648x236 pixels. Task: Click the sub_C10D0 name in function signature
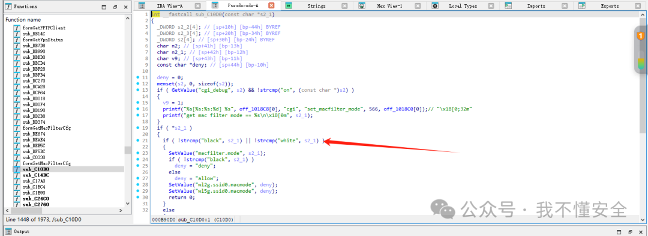pyautogui.click(x=209, y=14)
